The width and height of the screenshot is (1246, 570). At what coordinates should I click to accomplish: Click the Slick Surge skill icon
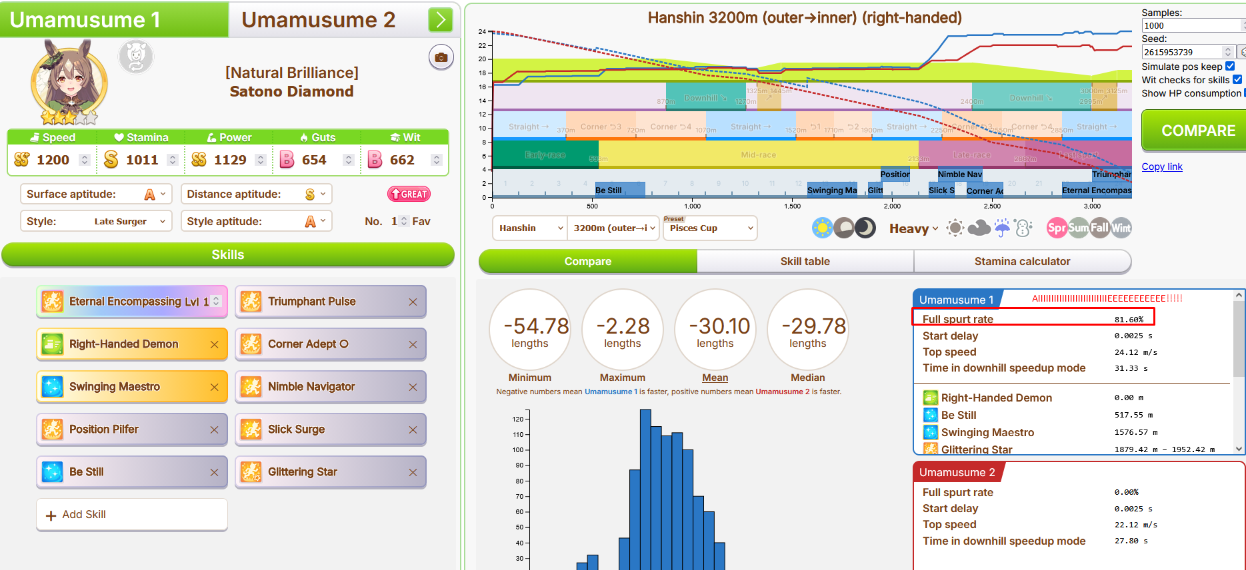tap(251, 429)
